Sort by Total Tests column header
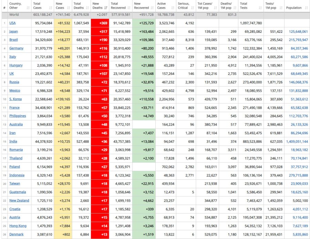 pos(251,6)
